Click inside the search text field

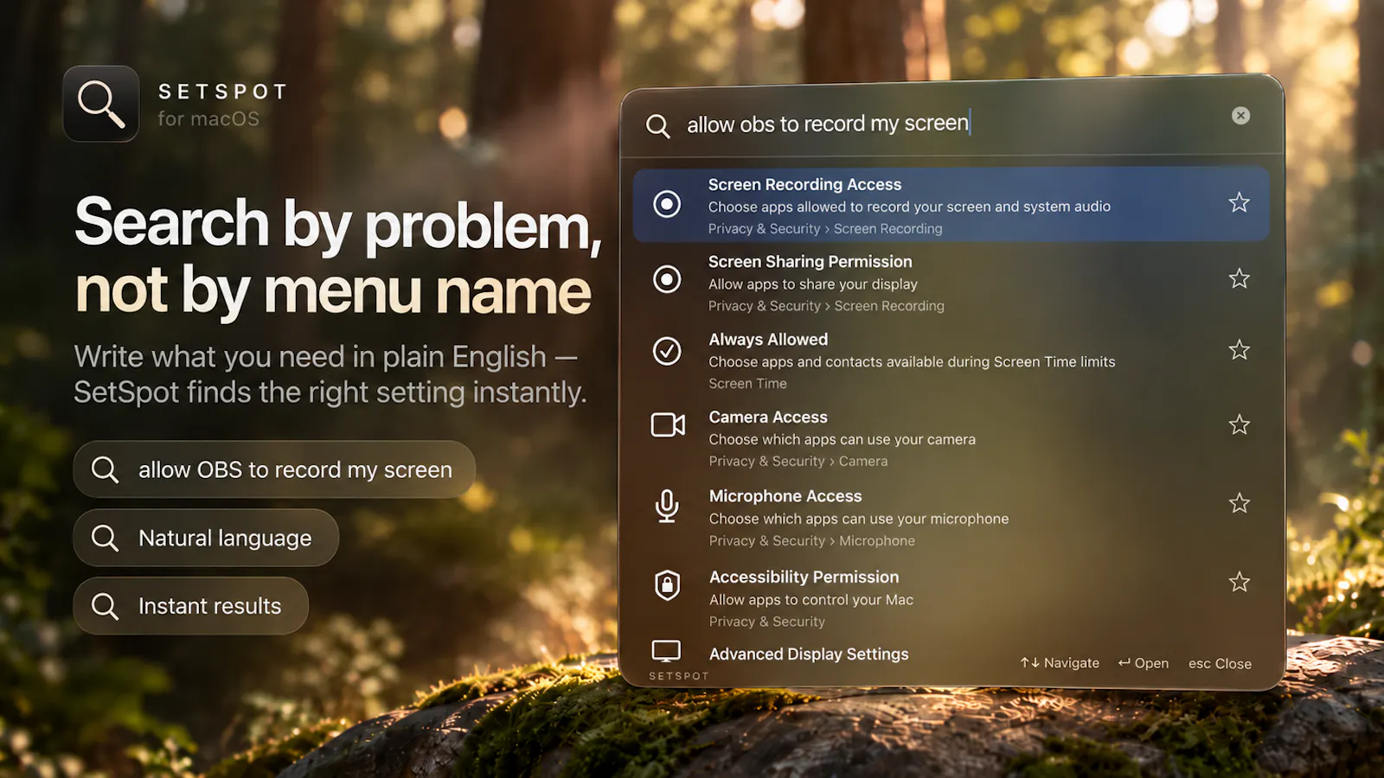[x=951, y=124]
